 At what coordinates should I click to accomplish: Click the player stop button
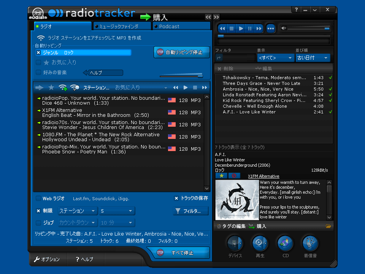[x=232, y=29]
